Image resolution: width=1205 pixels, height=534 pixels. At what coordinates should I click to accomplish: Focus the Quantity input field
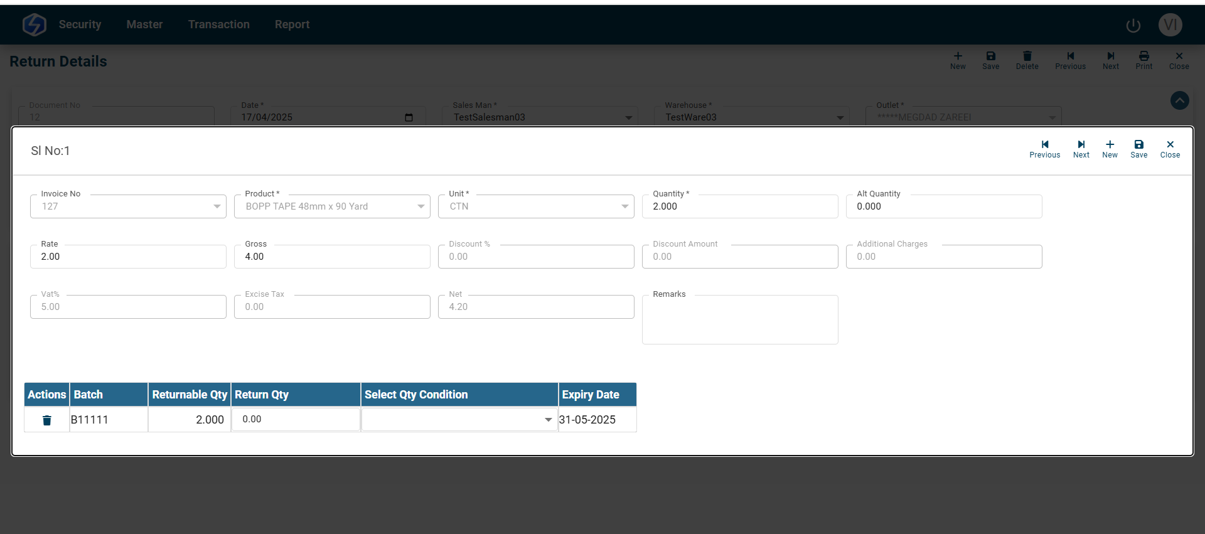point(739,206)
